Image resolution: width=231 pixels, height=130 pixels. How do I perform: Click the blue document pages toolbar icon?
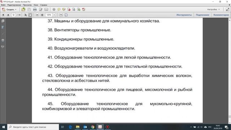click(x=74, y=10)
